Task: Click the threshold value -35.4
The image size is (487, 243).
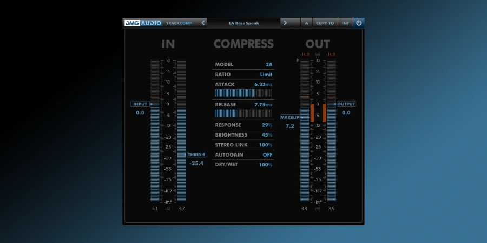Action: click(196, 163)
